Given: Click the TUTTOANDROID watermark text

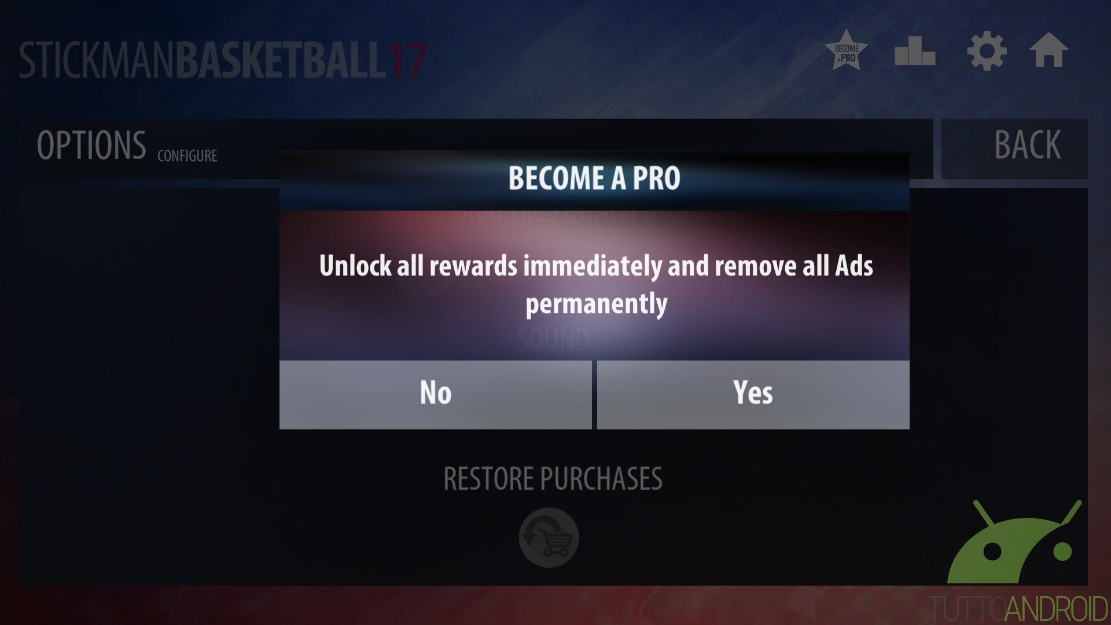Looking at the screenshot, I should 1018,609.
